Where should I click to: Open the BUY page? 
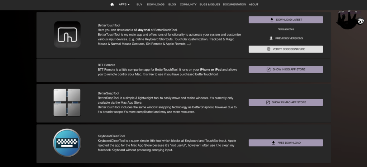139,4
